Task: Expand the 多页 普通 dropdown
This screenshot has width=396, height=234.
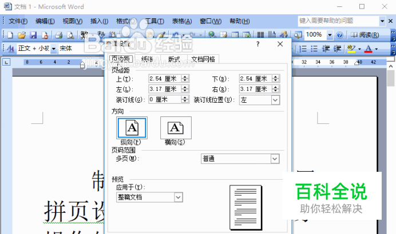Action: tap(275, 159)
